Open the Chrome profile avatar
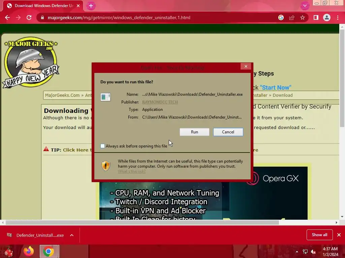The width and height of the screenshot is (345, 258). (x=327, y=17)
